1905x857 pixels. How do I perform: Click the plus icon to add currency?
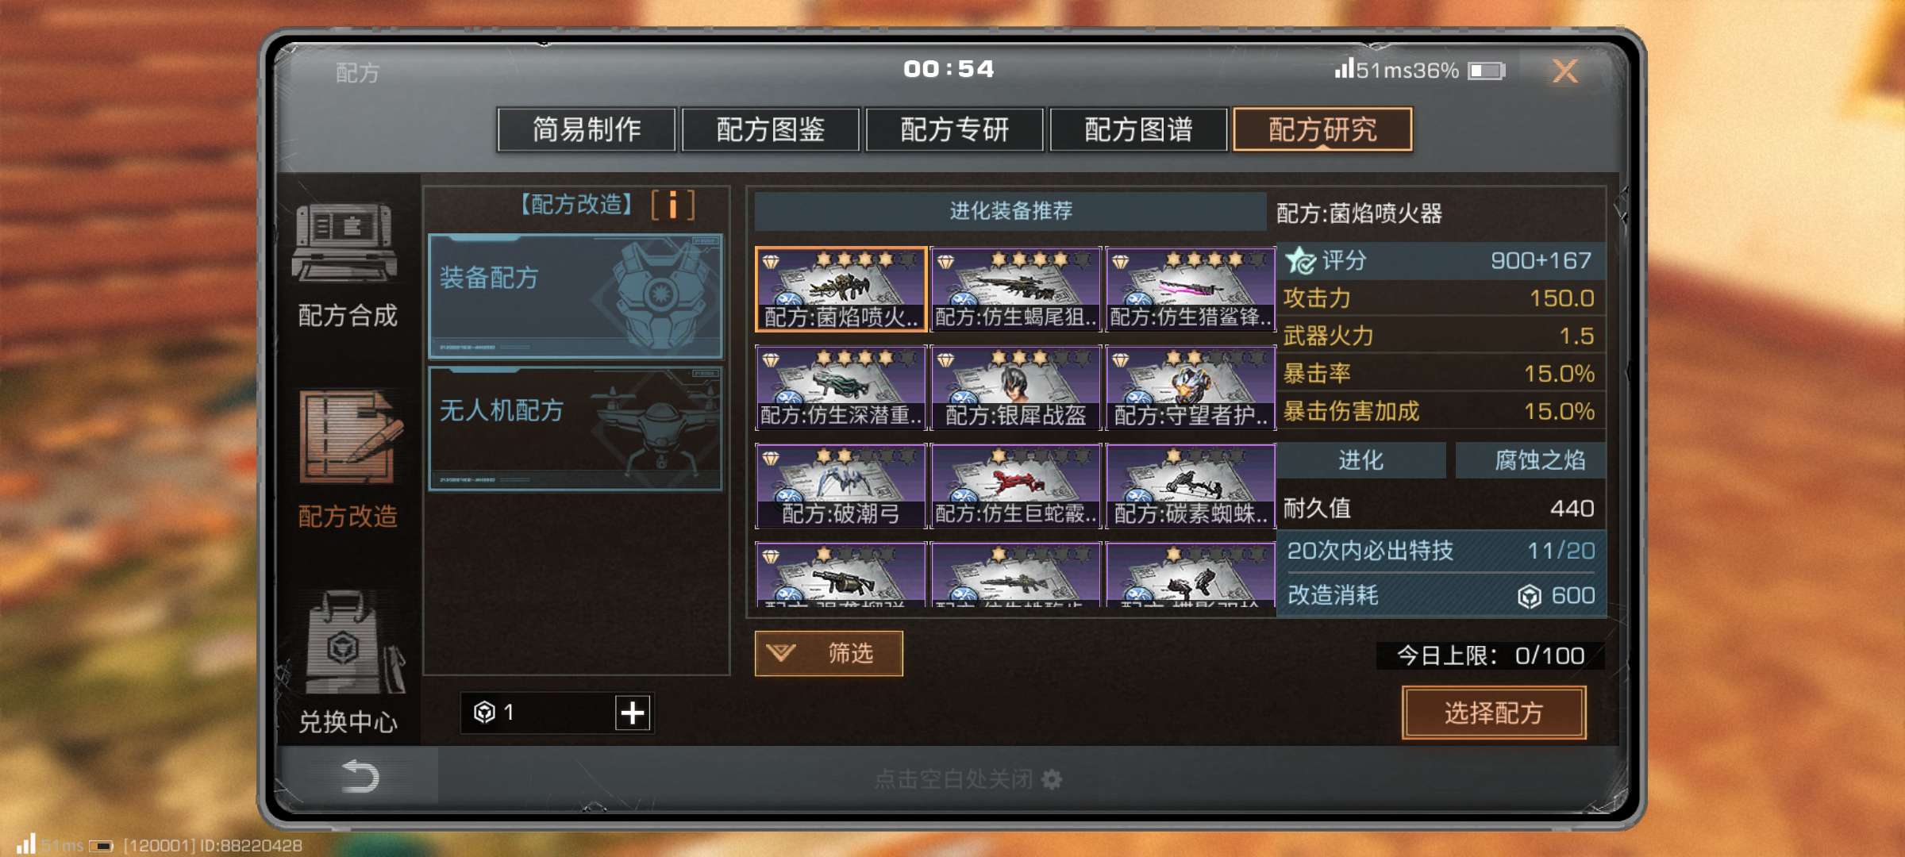(633, 713)
